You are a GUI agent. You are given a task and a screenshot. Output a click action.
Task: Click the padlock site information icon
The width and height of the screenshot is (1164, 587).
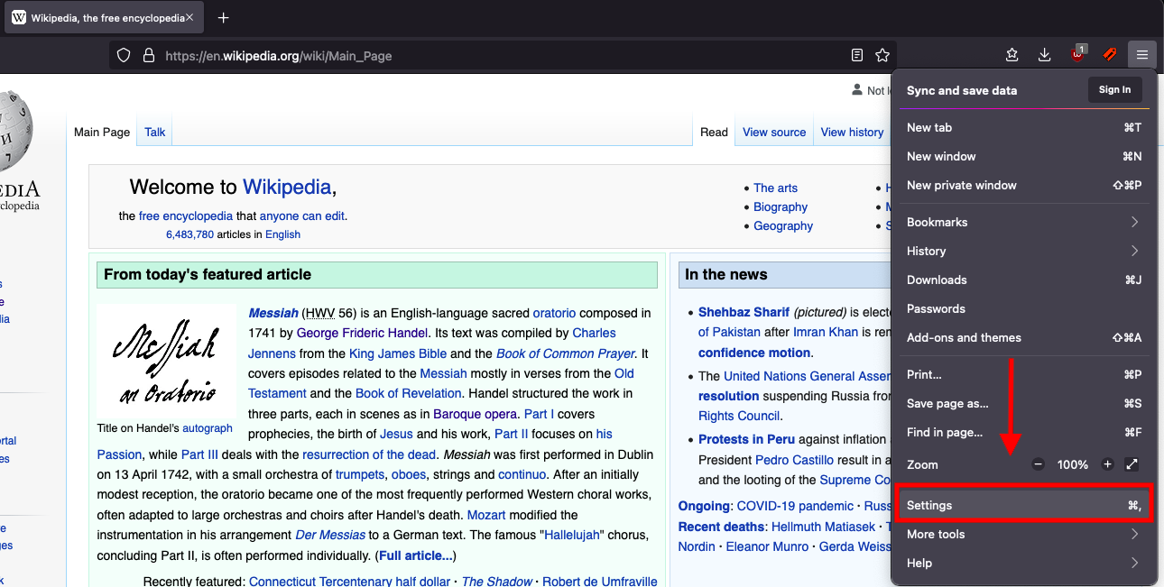pos(149,55)
